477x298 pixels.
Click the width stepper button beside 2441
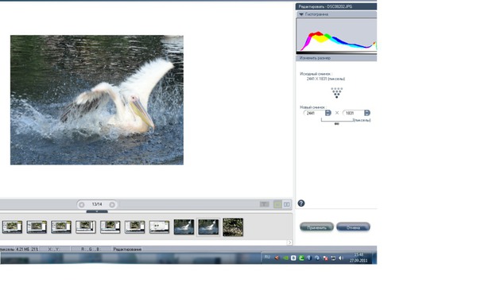[328, 113]
